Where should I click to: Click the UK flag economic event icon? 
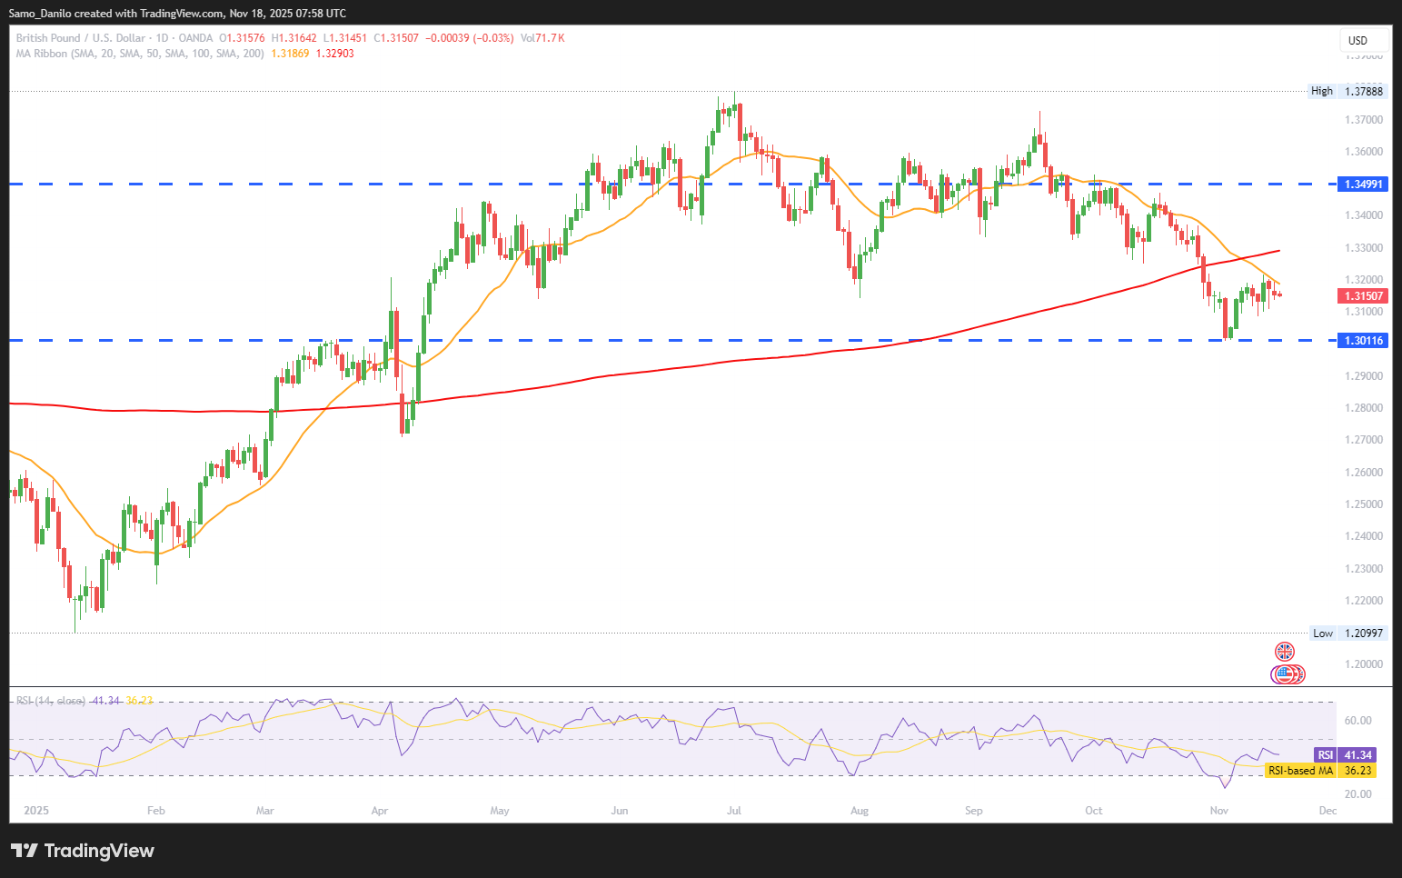[x=1284, y=651]
